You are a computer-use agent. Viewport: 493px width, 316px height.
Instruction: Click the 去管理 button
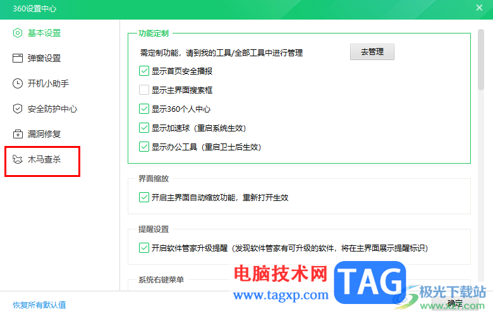tap(372, 52)
